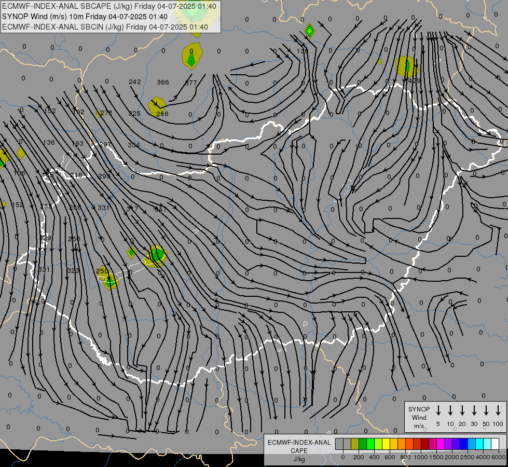Click the map value 242

tap(135, 81)
